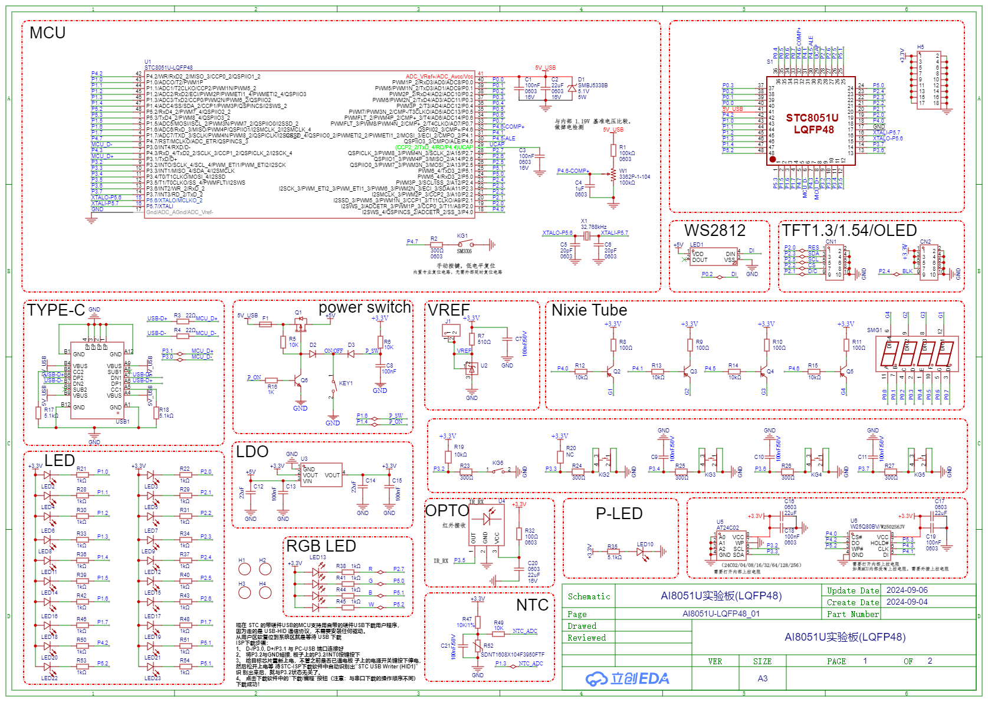
Task: Click the U2 voltage reference symbol
Action: pyautogui.click(x=471, y=369)
